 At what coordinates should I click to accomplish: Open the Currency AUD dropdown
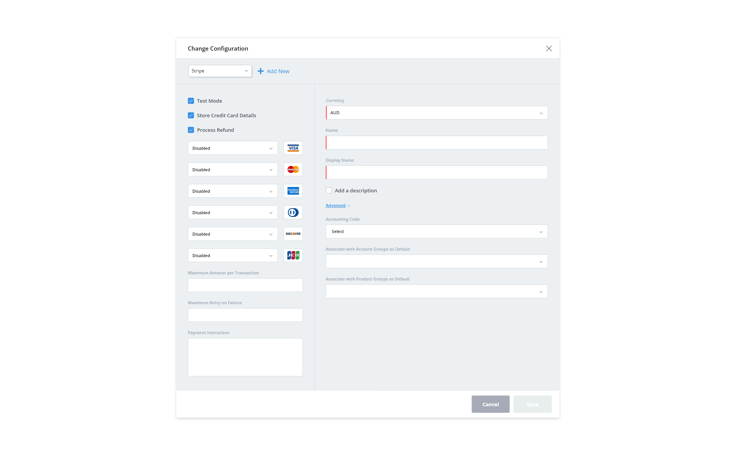click(437, 113)
